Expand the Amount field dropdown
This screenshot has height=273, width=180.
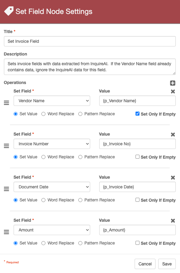pyautogui.click(x=52, y=230)
